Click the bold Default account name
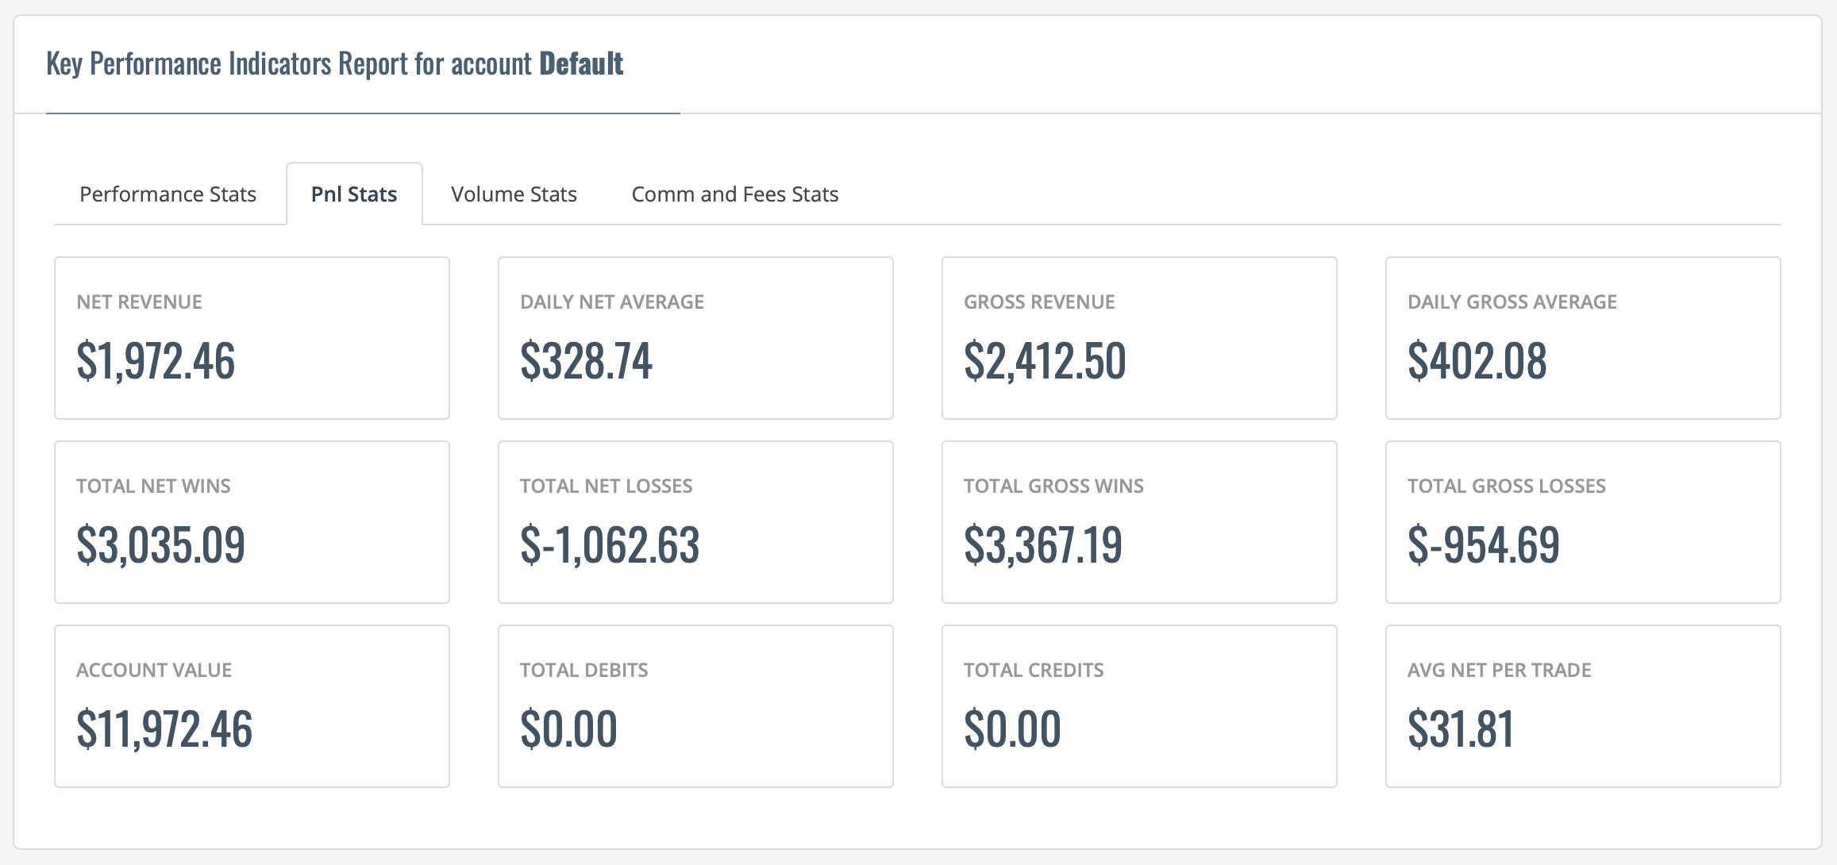Image resolution: width=1837 pixels, height=865 pixels. point(581,63)
